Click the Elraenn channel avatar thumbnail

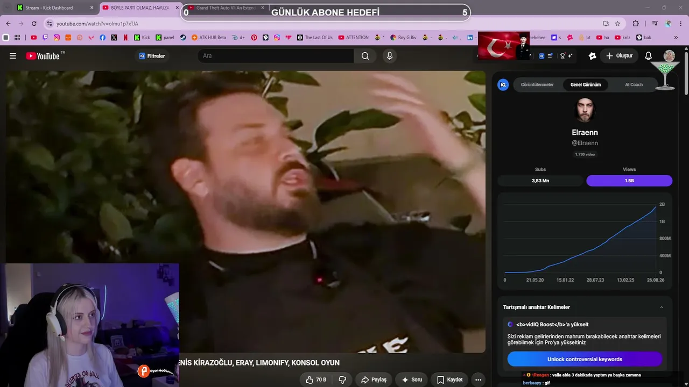click(585, 110)
